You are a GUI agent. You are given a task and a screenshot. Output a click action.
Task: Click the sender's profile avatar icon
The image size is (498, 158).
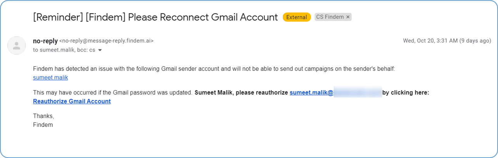point(17,45)
